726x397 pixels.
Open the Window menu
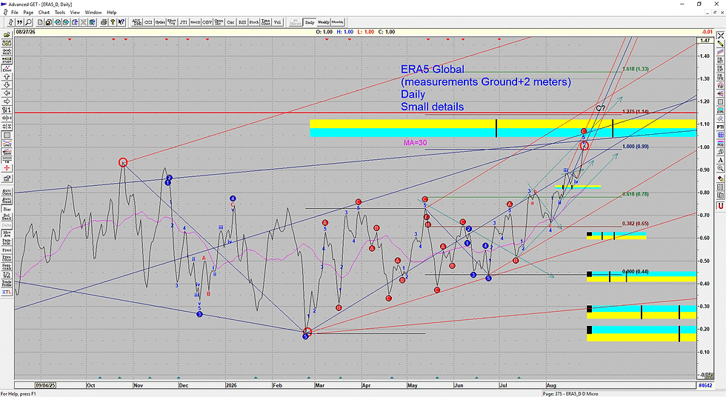tap(93, 13)
